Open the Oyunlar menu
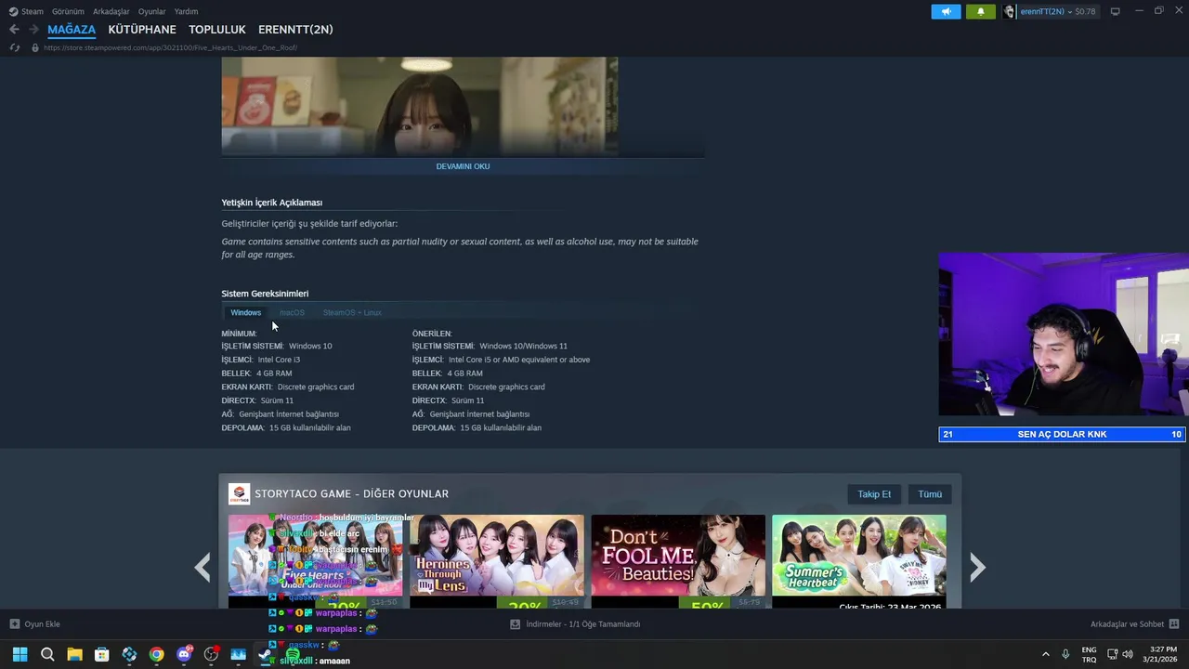This screenshot has width=1189, height=669. (x=152, y=11)
